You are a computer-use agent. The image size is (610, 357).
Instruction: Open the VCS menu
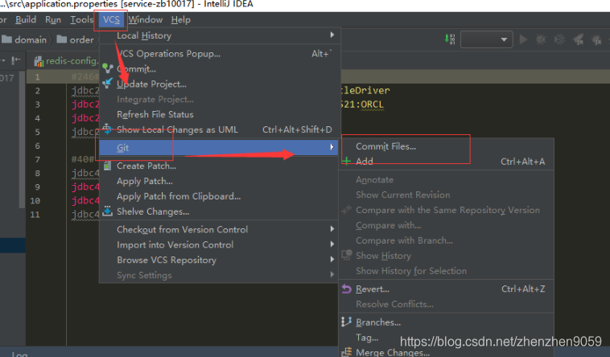[111, 20]
